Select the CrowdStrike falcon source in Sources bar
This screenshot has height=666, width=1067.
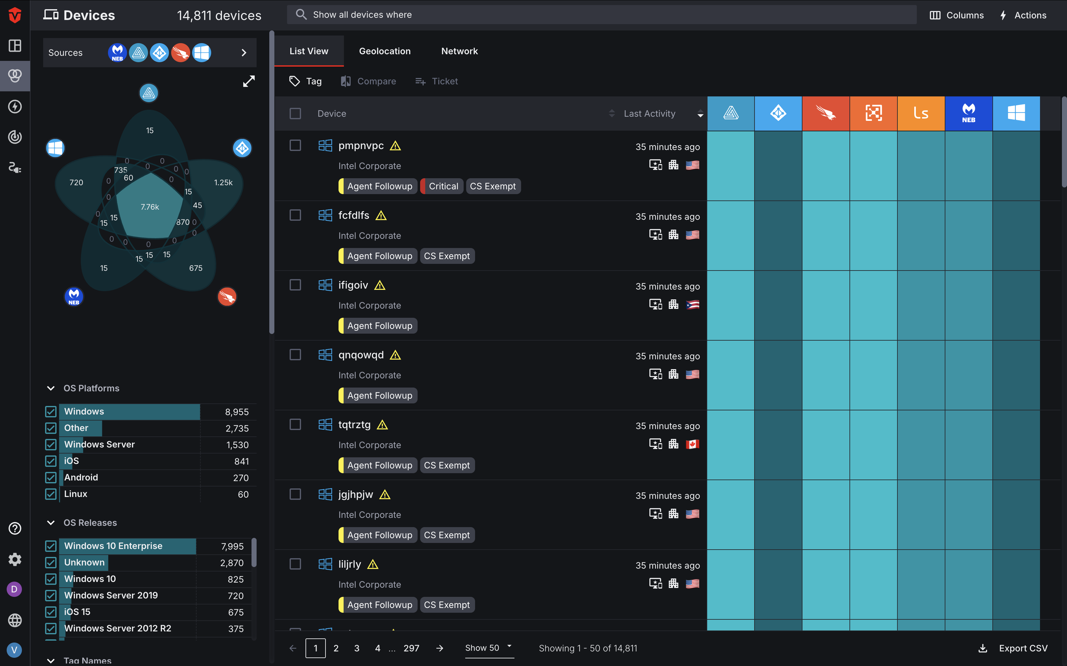181,53
